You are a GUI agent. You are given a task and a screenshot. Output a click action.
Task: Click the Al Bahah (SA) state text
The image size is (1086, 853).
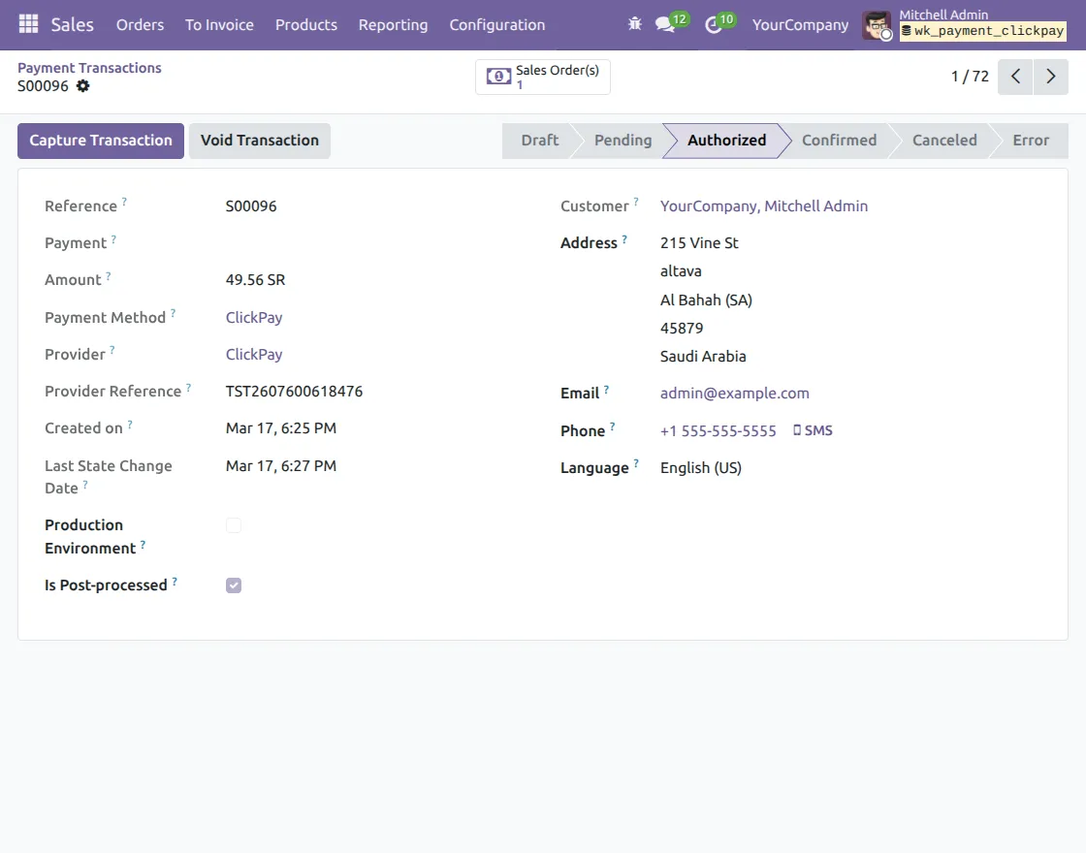point(706,300)
